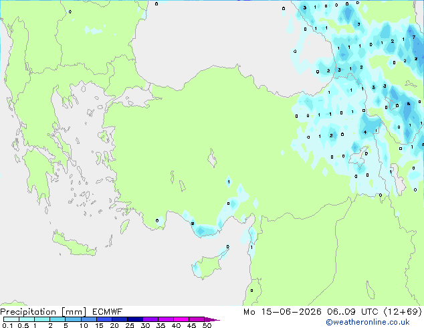Image resolution: width=424 pixels, height=328 pixels.
Task: Select the 0.1–0.5 mm legend swatch
Action: pos(11,319)
